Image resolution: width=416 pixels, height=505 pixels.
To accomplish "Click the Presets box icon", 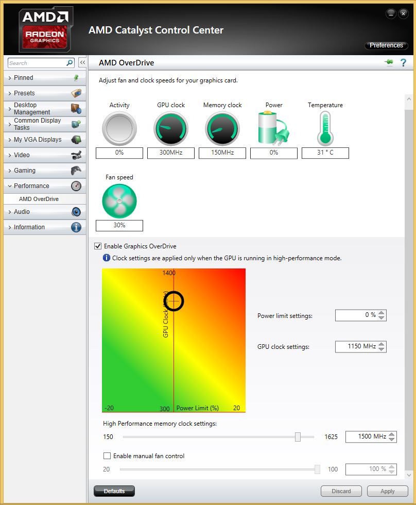I will pos(76,93).
